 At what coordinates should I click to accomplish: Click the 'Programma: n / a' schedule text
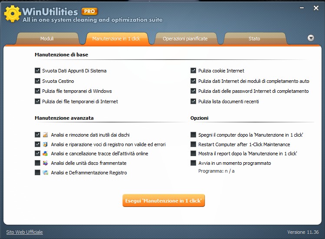217,171
